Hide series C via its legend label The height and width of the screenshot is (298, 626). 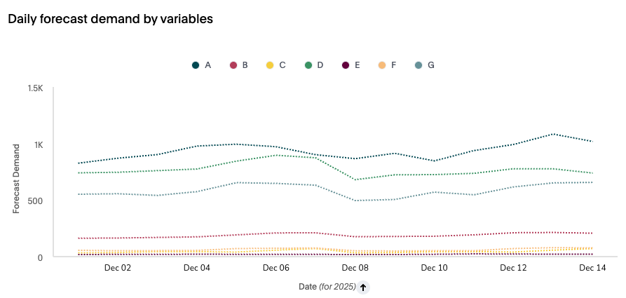[282, 65]
